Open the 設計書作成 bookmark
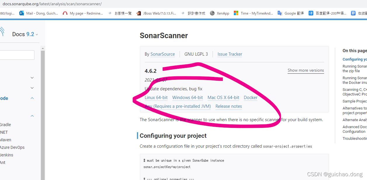This screenshot has height=180, width=367. (193, 13)
